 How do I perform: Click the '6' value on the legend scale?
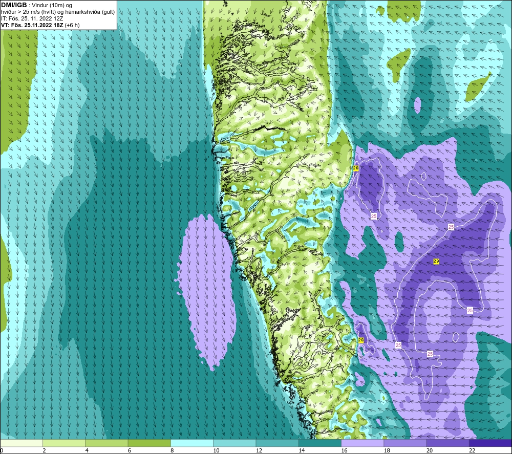coord(130,450)
